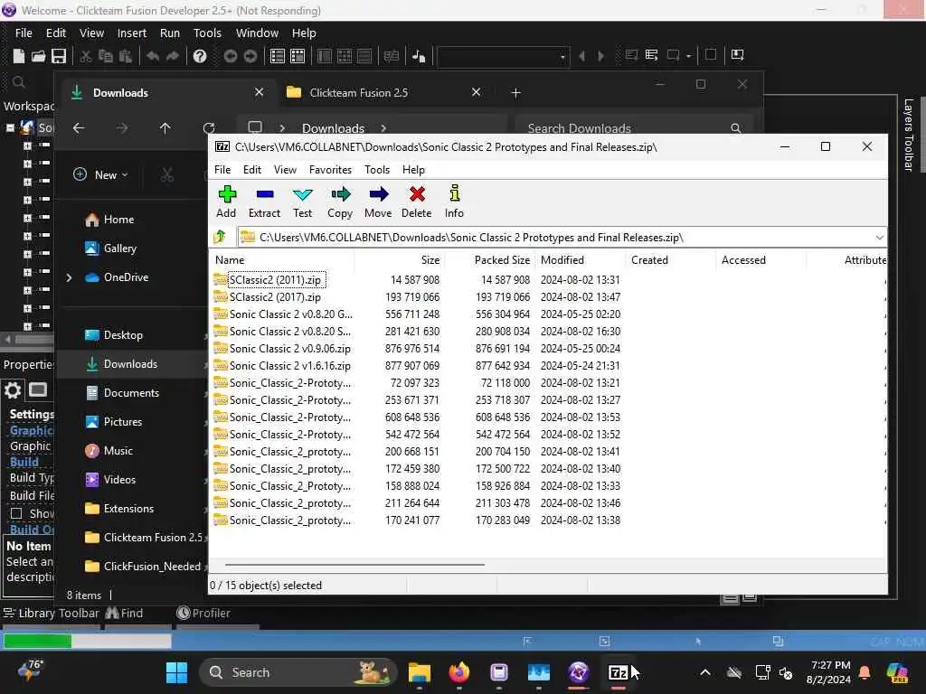Open the 7-Zip address path dropdown
This screenshot has height=694, width=926.
tap(879, 238)
